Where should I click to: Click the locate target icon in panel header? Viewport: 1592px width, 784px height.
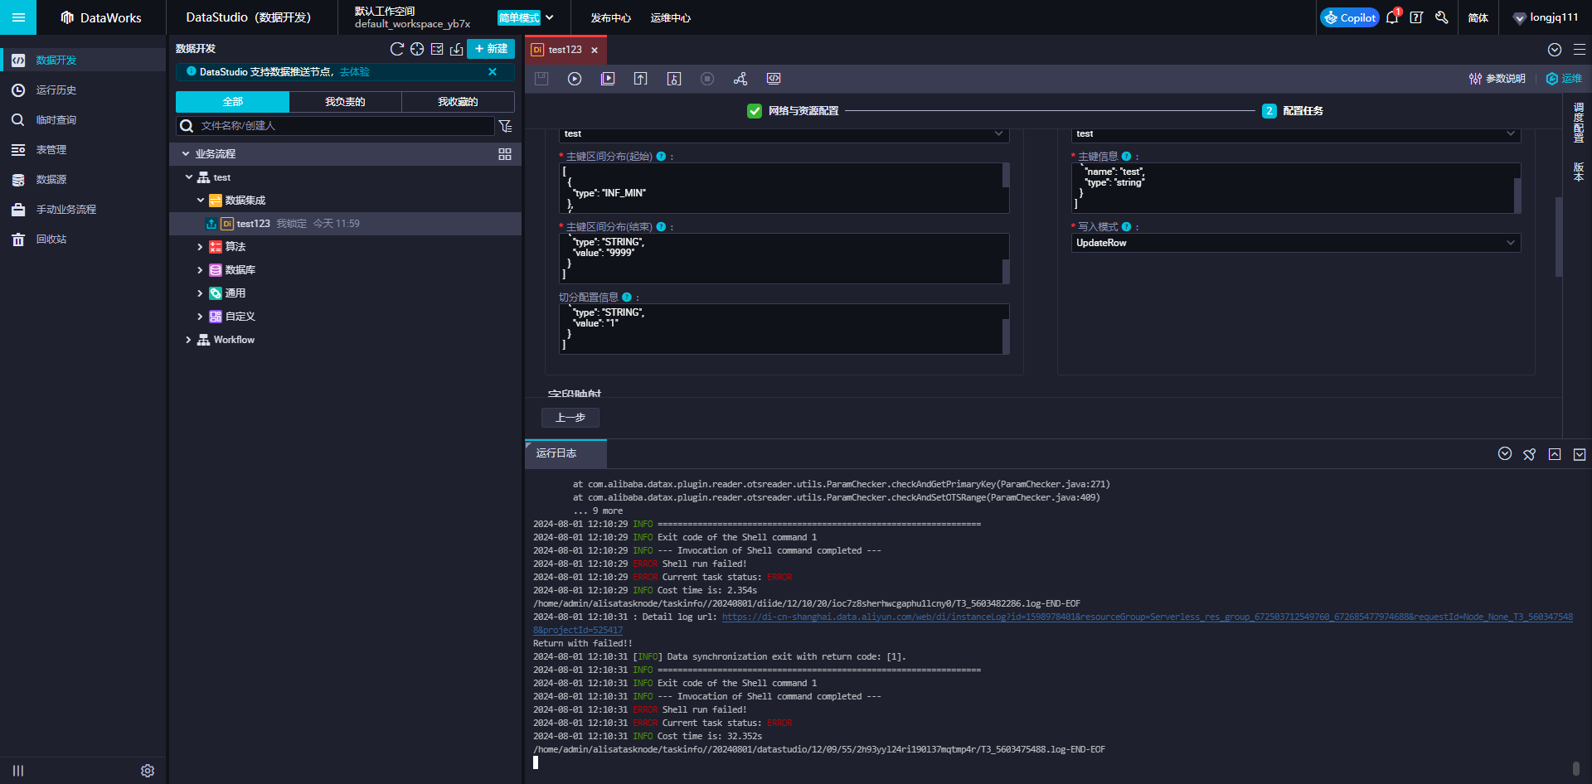click(x=417, y=49)
